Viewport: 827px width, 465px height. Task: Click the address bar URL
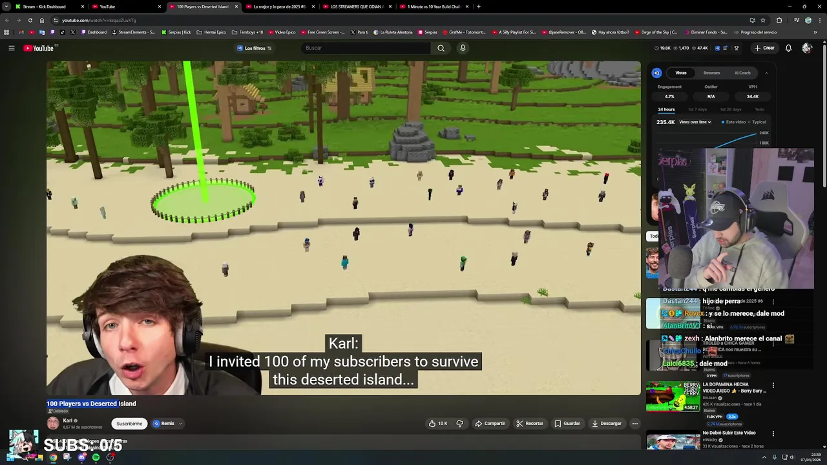pos(99,20)
